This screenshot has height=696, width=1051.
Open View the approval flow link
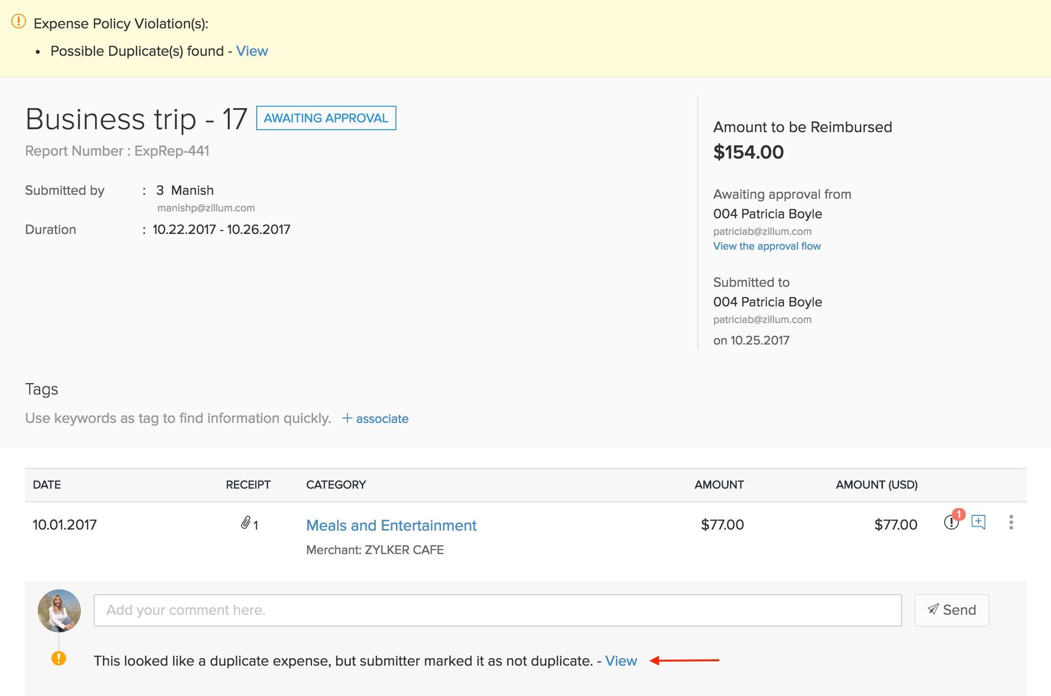(x=766, y=246)
